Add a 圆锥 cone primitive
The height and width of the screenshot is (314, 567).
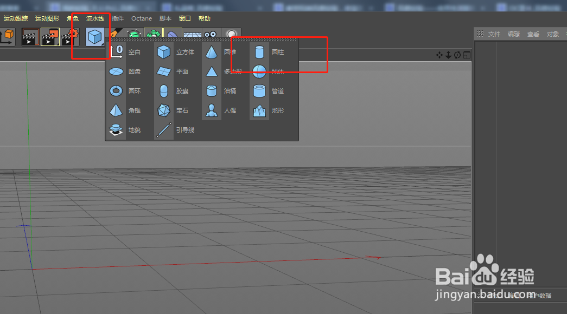coord(221,52)
